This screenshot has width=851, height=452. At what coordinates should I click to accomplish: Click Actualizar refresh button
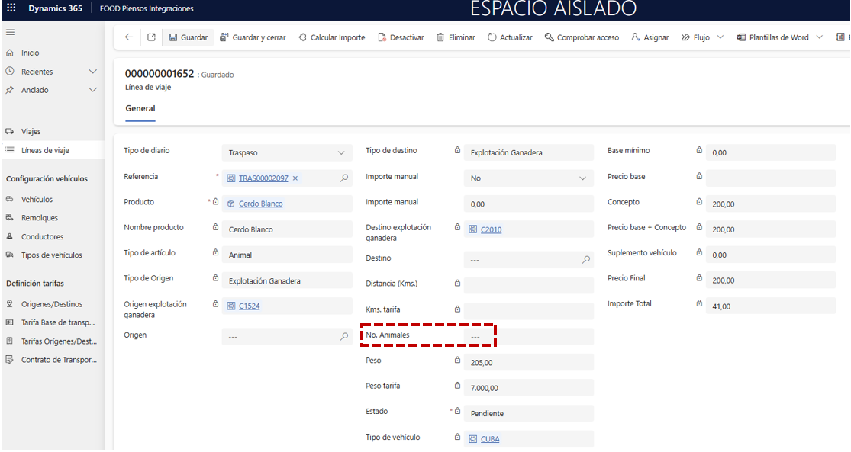[x=510, y=37]
